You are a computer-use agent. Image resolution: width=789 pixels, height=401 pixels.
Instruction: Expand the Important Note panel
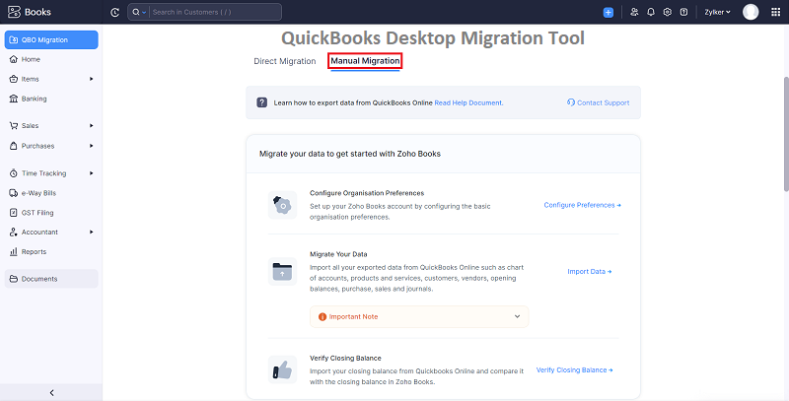pos(419,316)
